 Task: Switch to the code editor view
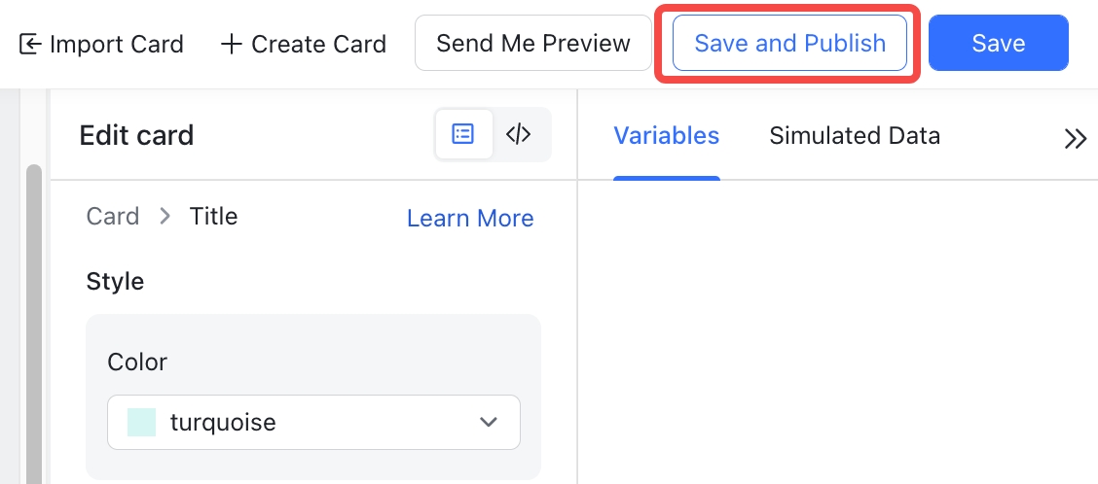coord(519,134)
